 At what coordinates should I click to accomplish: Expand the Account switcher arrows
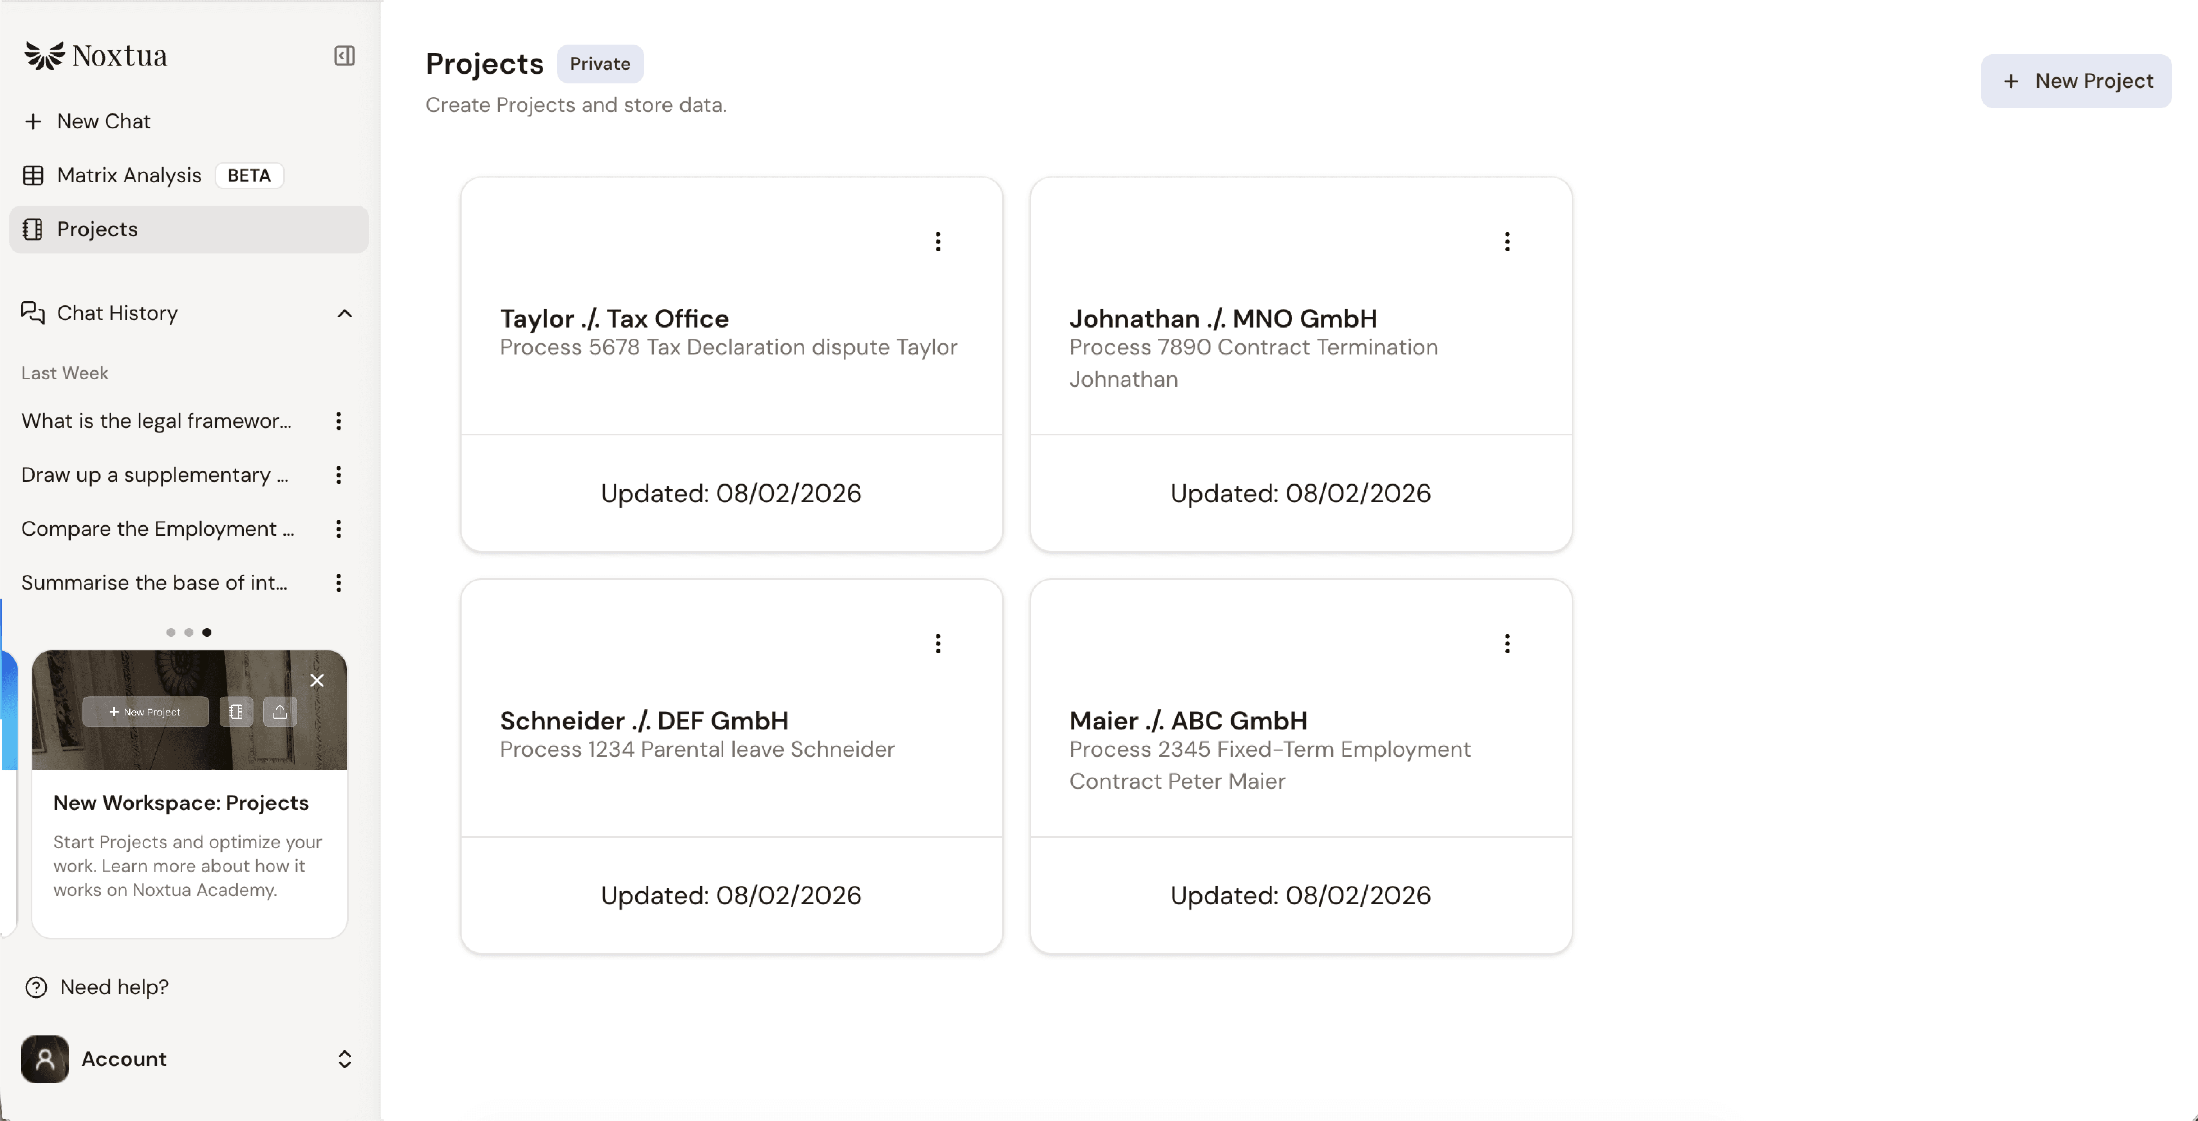pyautogui.click(x=345, y=1059)
